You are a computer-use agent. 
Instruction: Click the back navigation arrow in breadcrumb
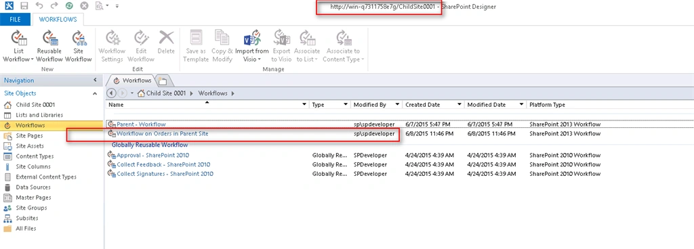pos(111,93)
